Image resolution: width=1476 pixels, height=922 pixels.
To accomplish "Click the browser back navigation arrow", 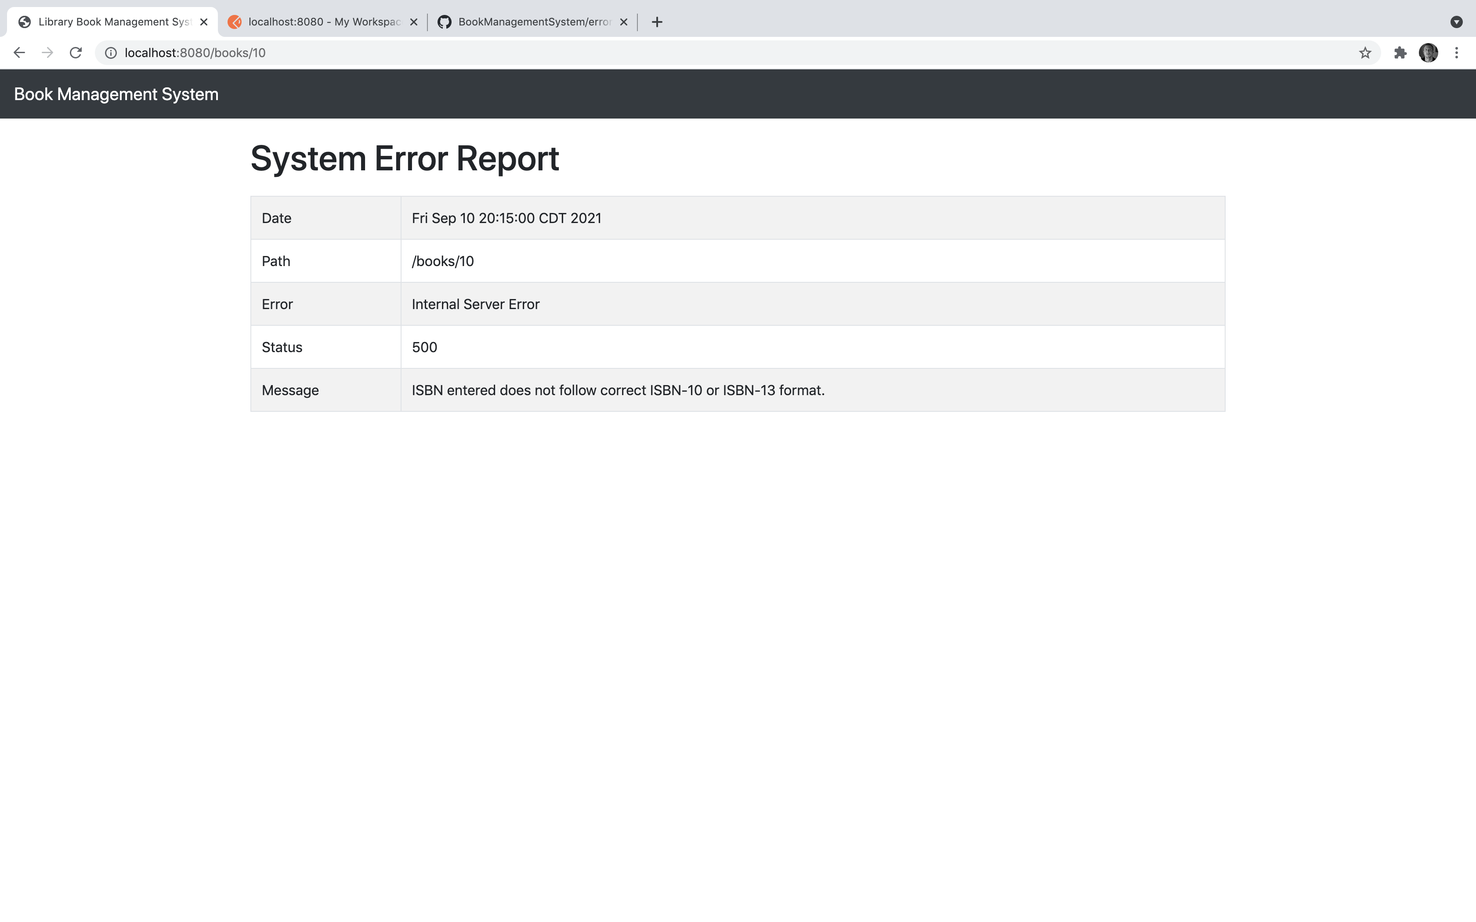I will [19, 52].
